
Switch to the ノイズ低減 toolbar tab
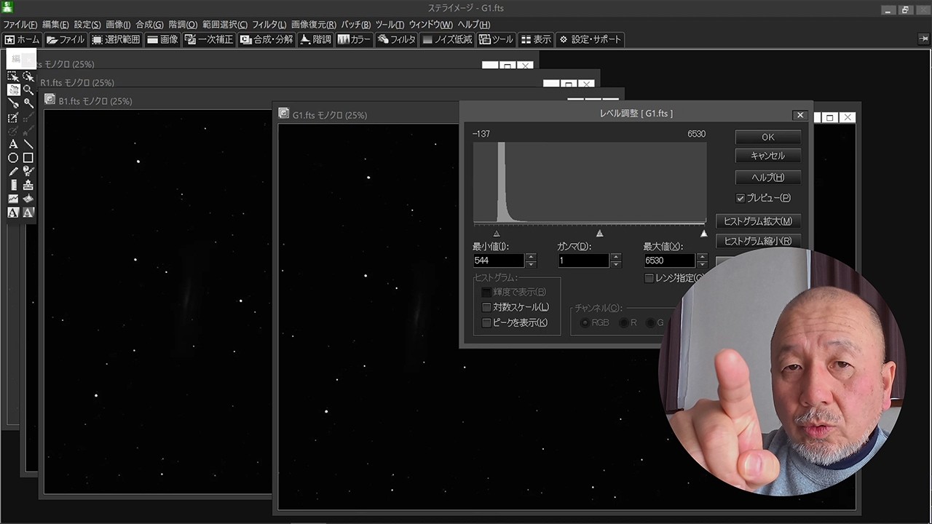(x=447, y=39)
